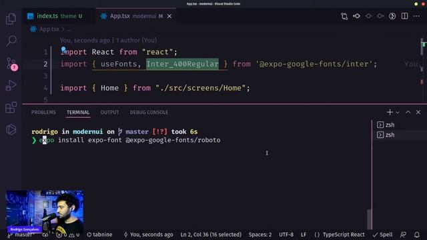Open notifications bell in status bar
Screen dimensions: 427x240
tap(416, 235)
